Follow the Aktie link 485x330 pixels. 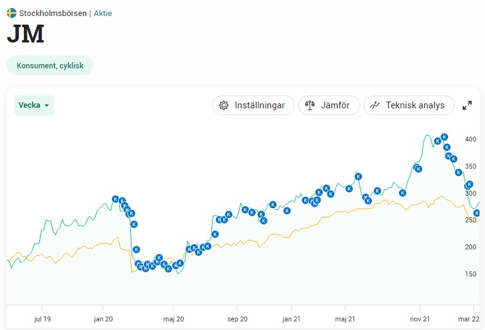(x=103, y=13)
